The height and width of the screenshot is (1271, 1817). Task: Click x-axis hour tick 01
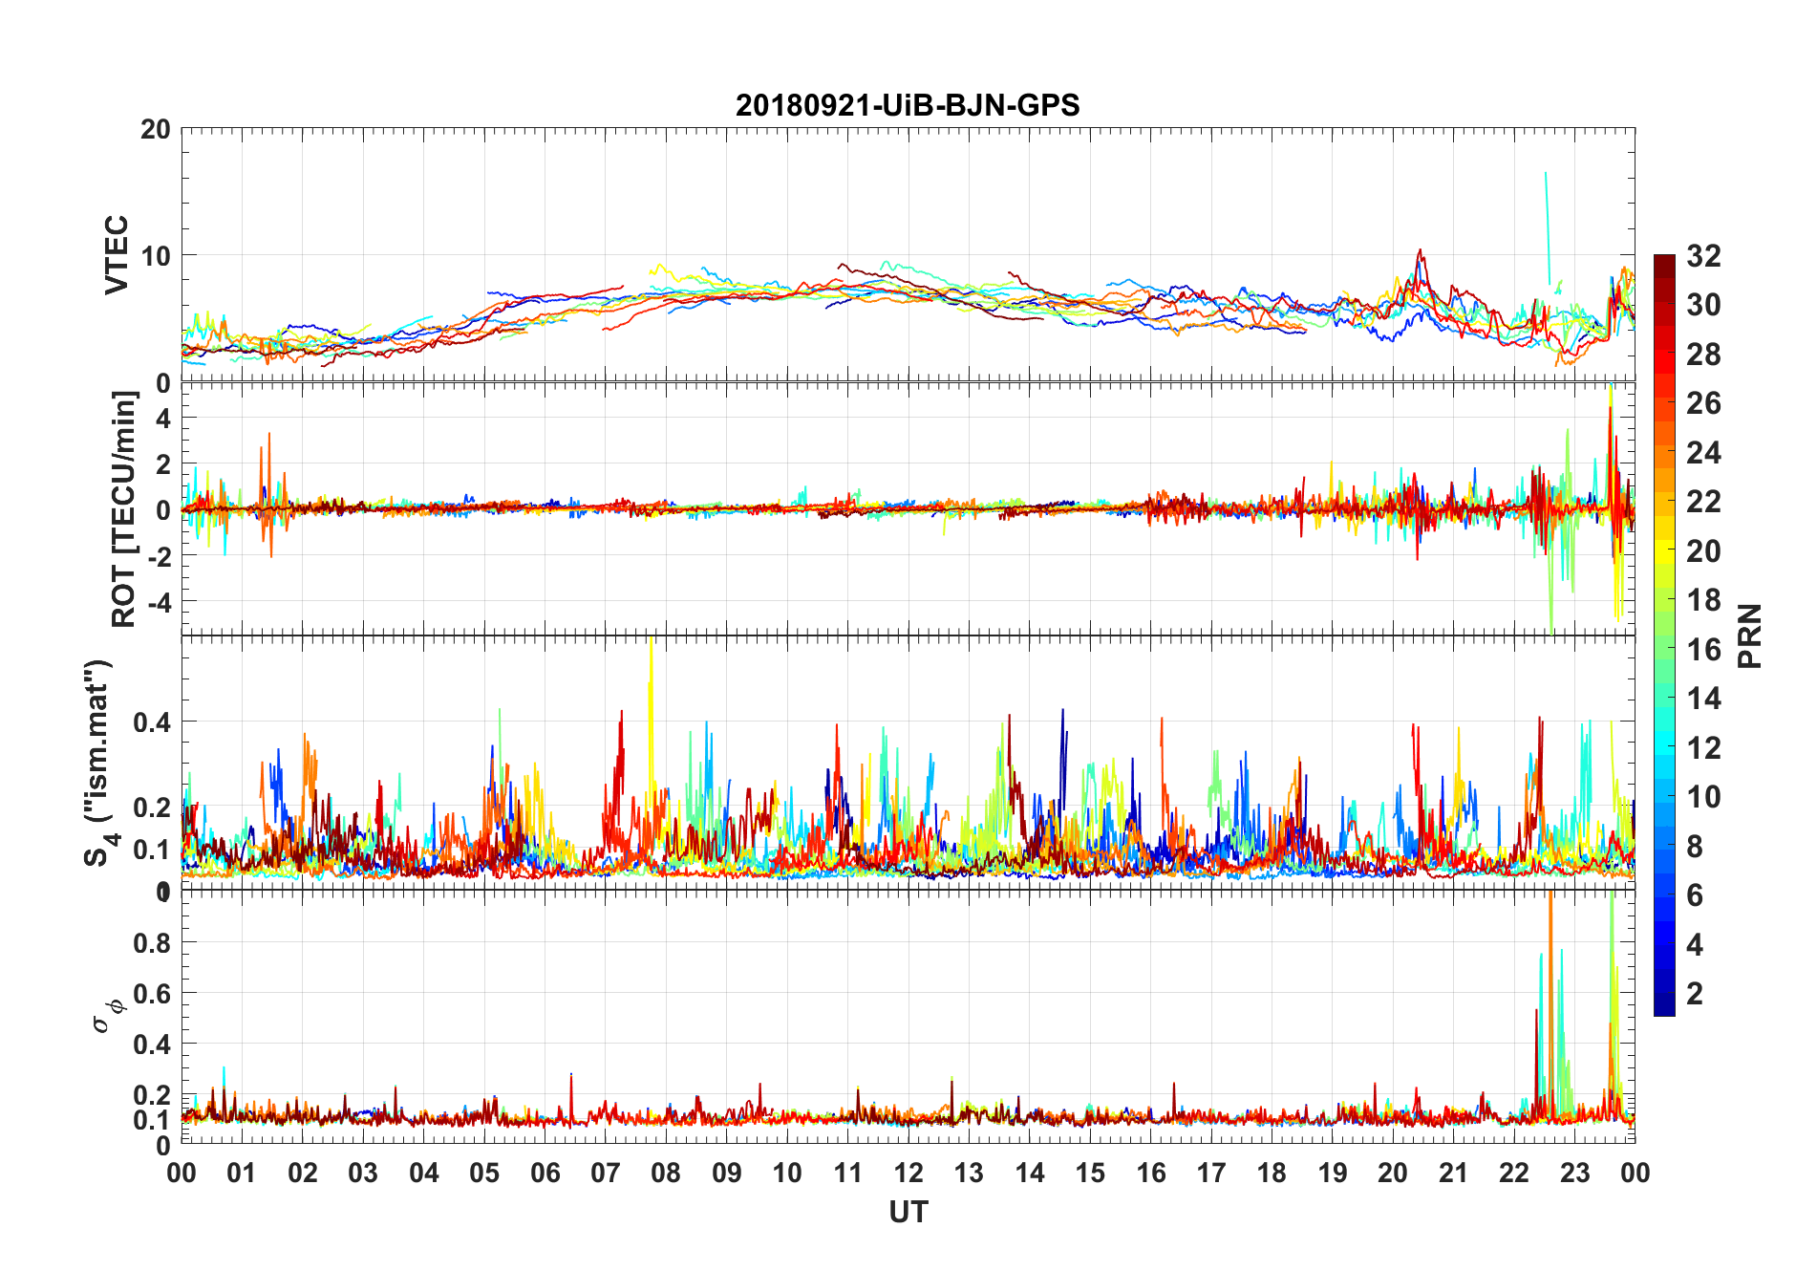click(x=242, y=1173)
